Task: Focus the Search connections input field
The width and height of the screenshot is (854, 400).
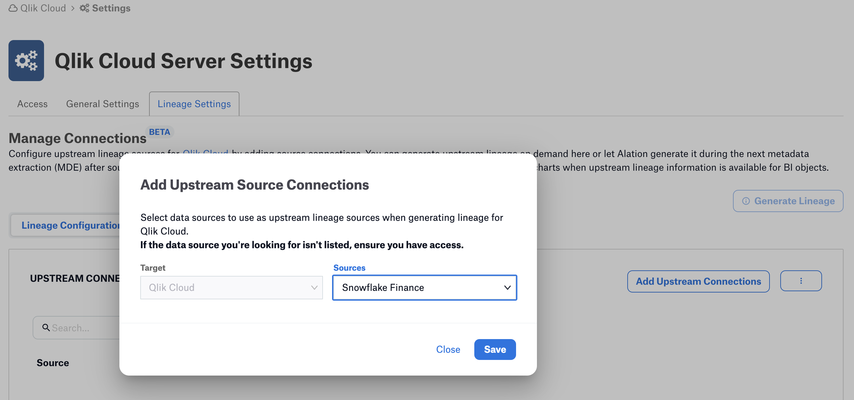Action: pyautogui.click(x=76, y=327)
